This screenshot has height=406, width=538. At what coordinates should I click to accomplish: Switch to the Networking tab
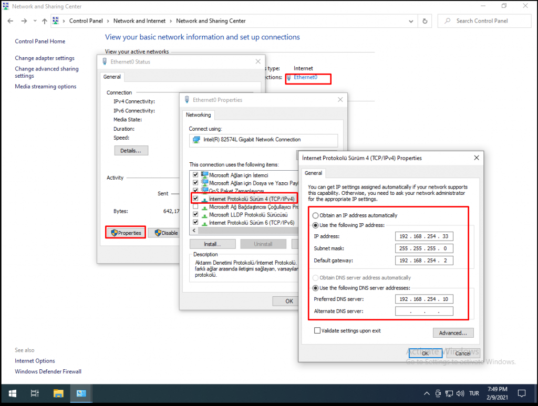[x=198, y=114]
